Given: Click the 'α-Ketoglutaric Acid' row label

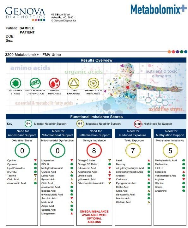Looking at the screenshot, I should 52,195.
